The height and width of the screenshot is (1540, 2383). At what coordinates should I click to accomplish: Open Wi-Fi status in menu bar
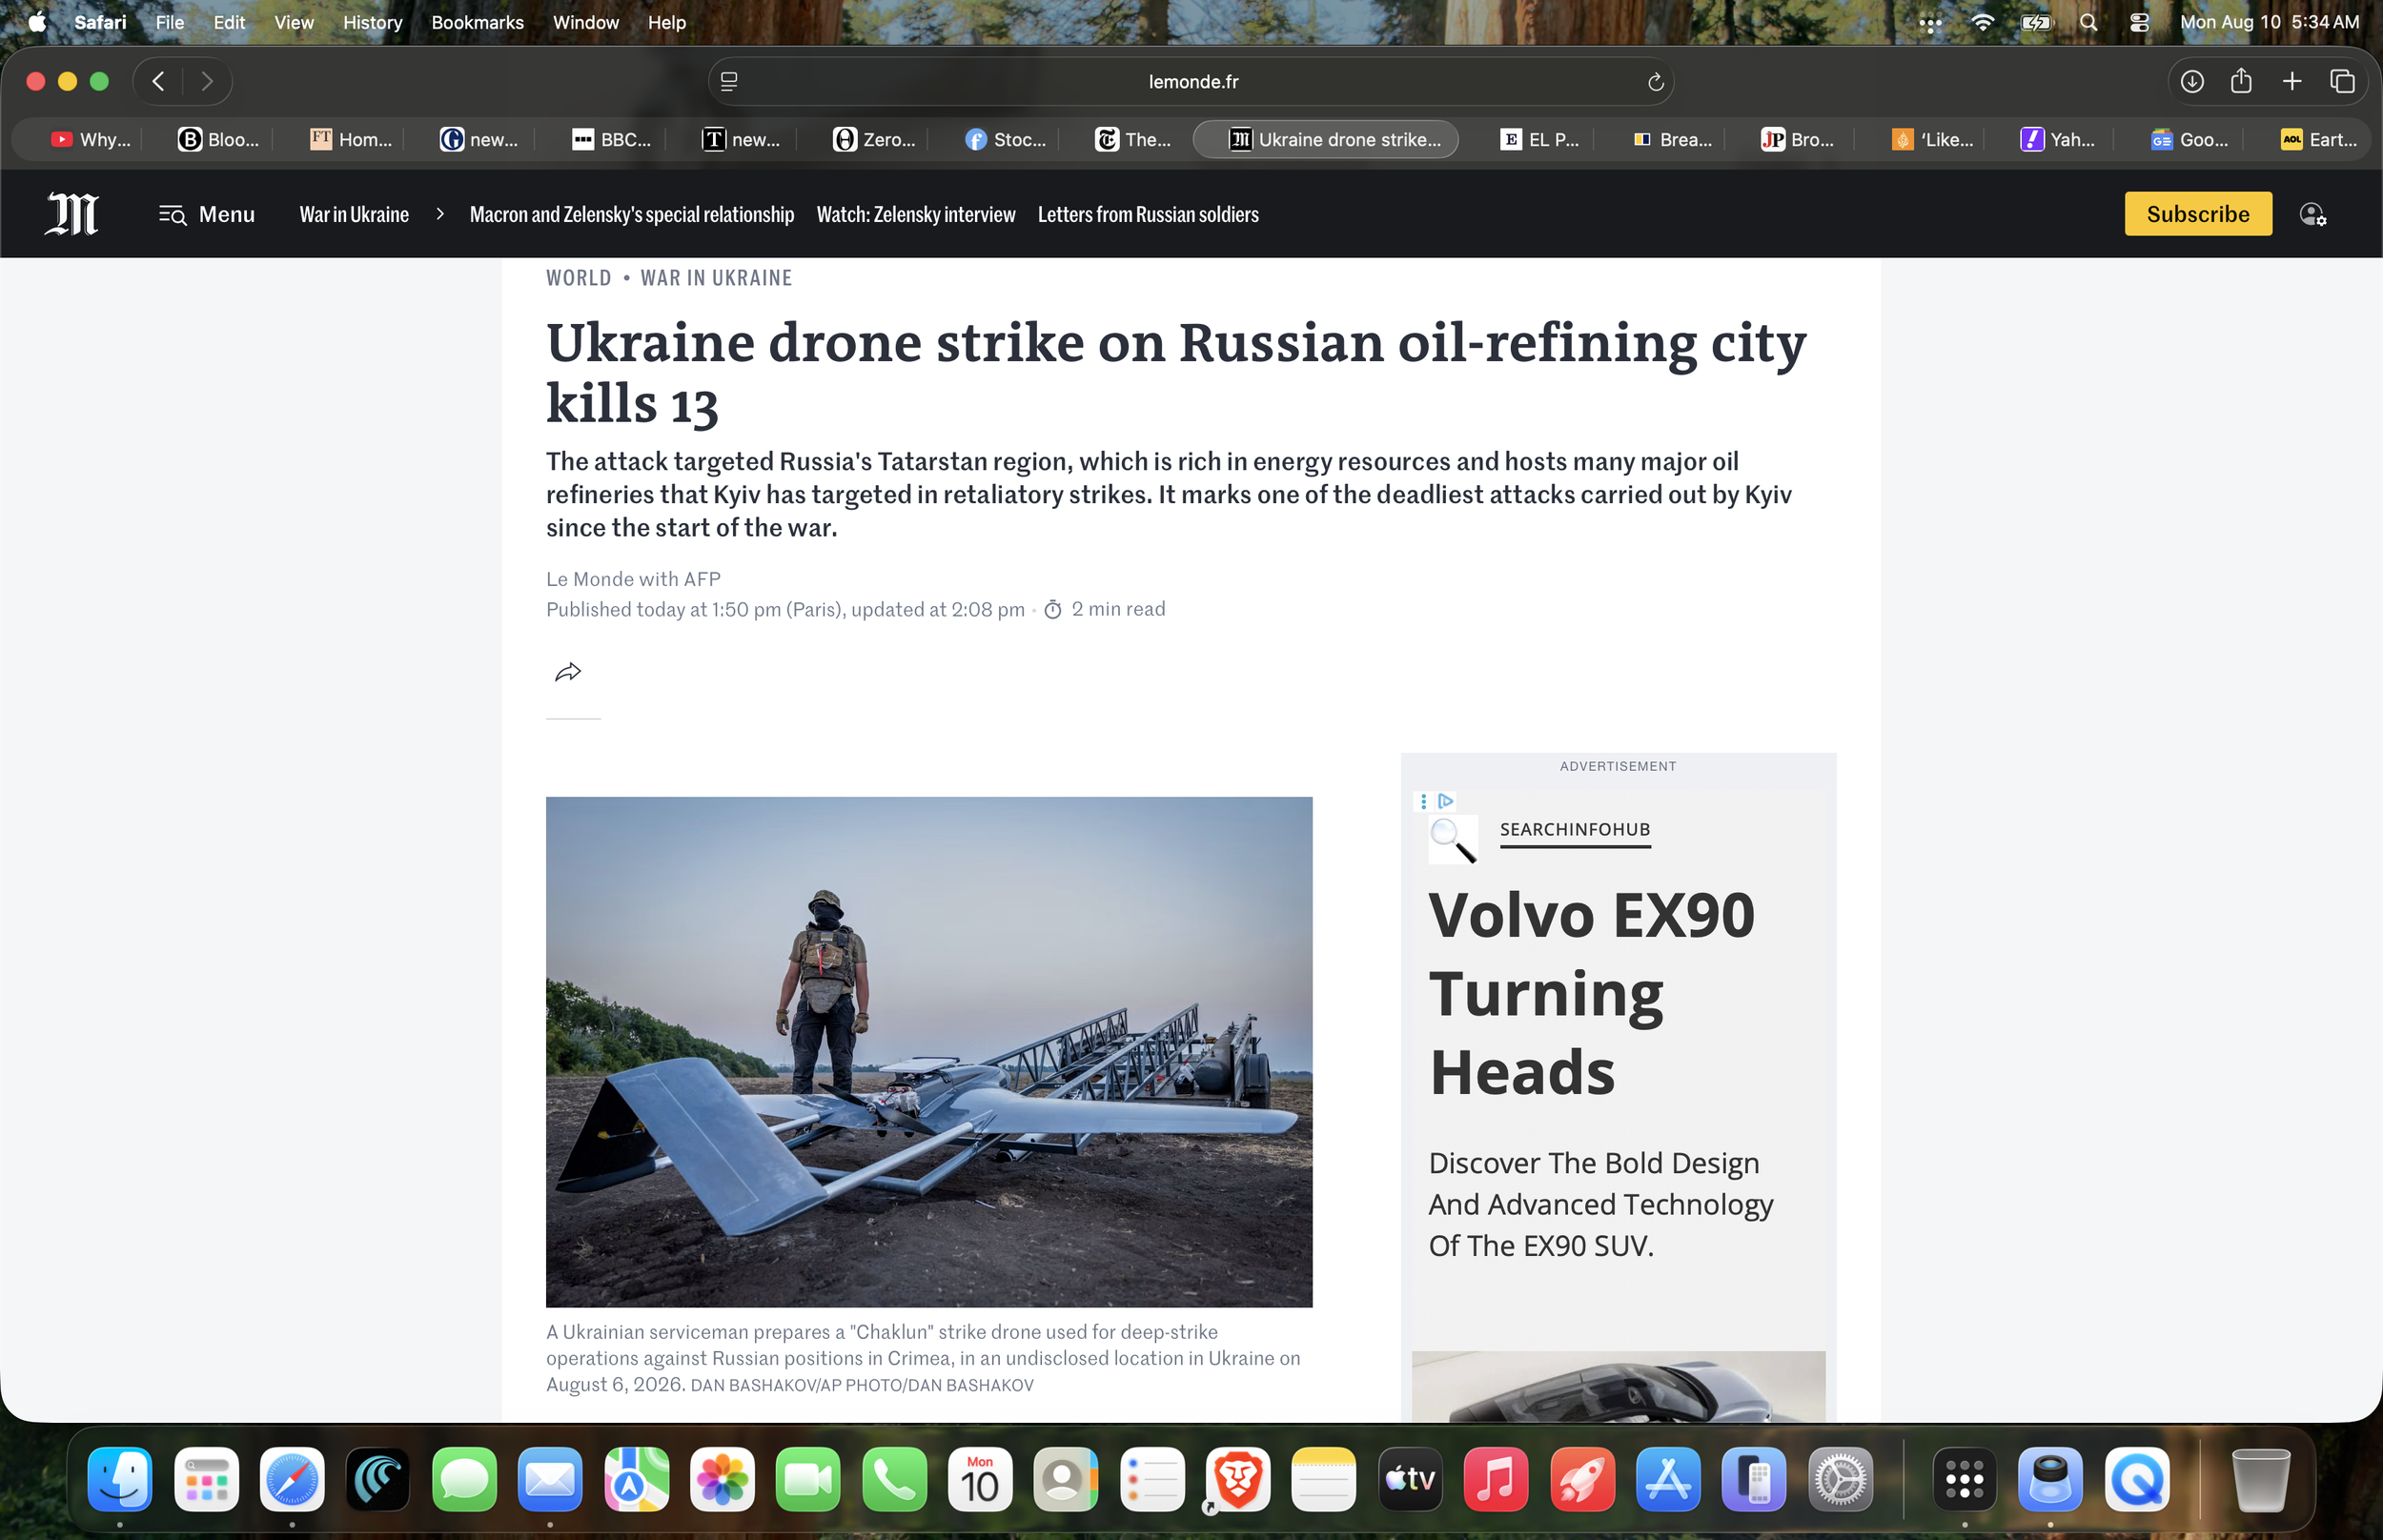[x=1982, y=22]
